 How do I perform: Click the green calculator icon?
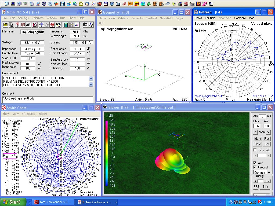coord(66,25)
